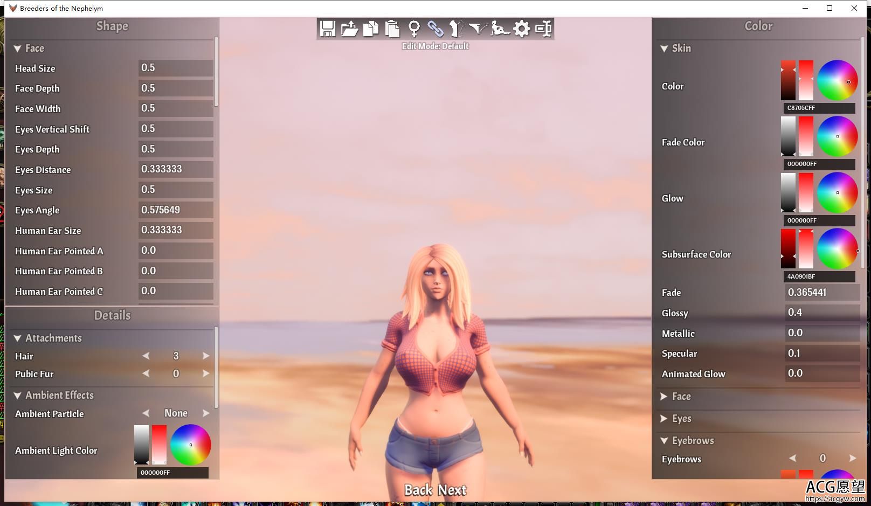Collapse the Face section in Shape
Viewport: 871px width, 506px height.
17,48
